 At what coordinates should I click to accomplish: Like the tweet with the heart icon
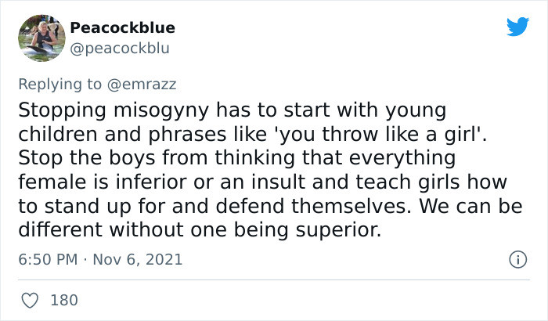[x=31, y=299]
